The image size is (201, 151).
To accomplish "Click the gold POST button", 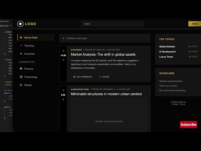I will [x=195, y=24].
